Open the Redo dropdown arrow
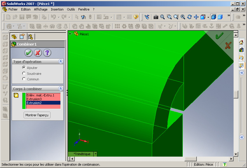Screen dimensions: 247x168 point(69,17)
